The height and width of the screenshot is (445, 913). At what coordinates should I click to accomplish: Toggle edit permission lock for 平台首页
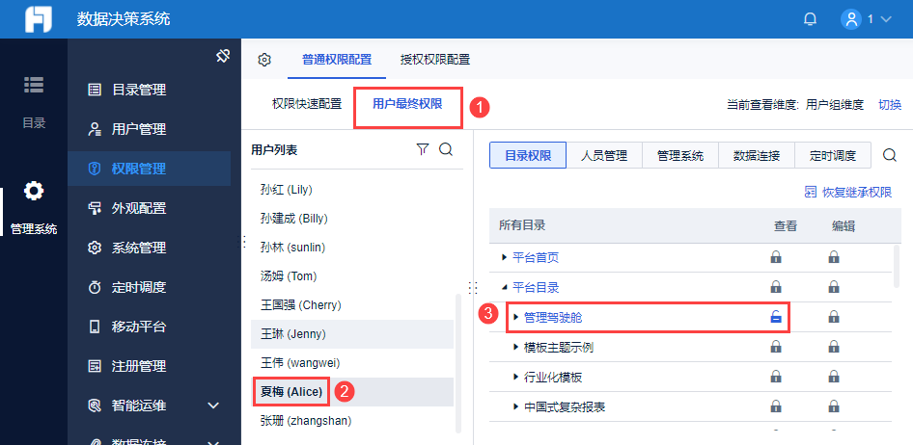point(834,258)
